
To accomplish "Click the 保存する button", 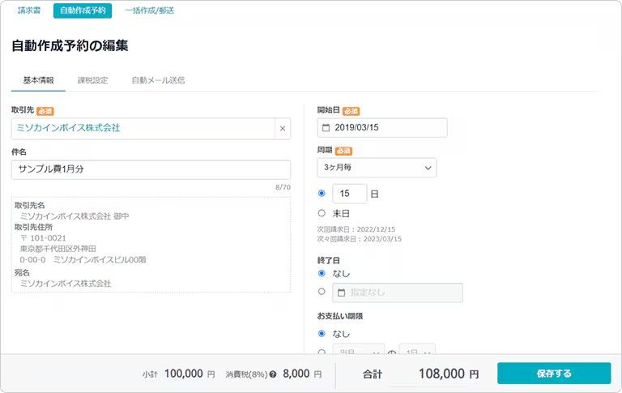I will tap(553, 374).
